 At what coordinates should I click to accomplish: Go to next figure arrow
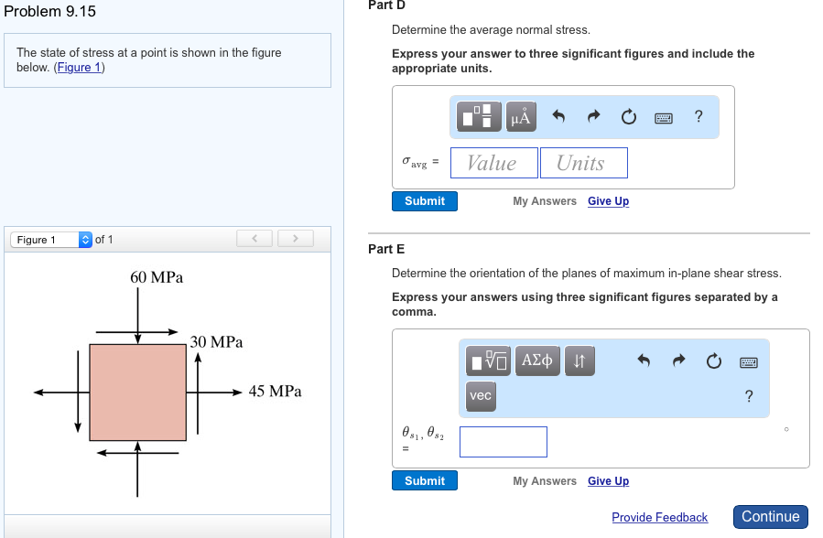click(x=296, y=238)
